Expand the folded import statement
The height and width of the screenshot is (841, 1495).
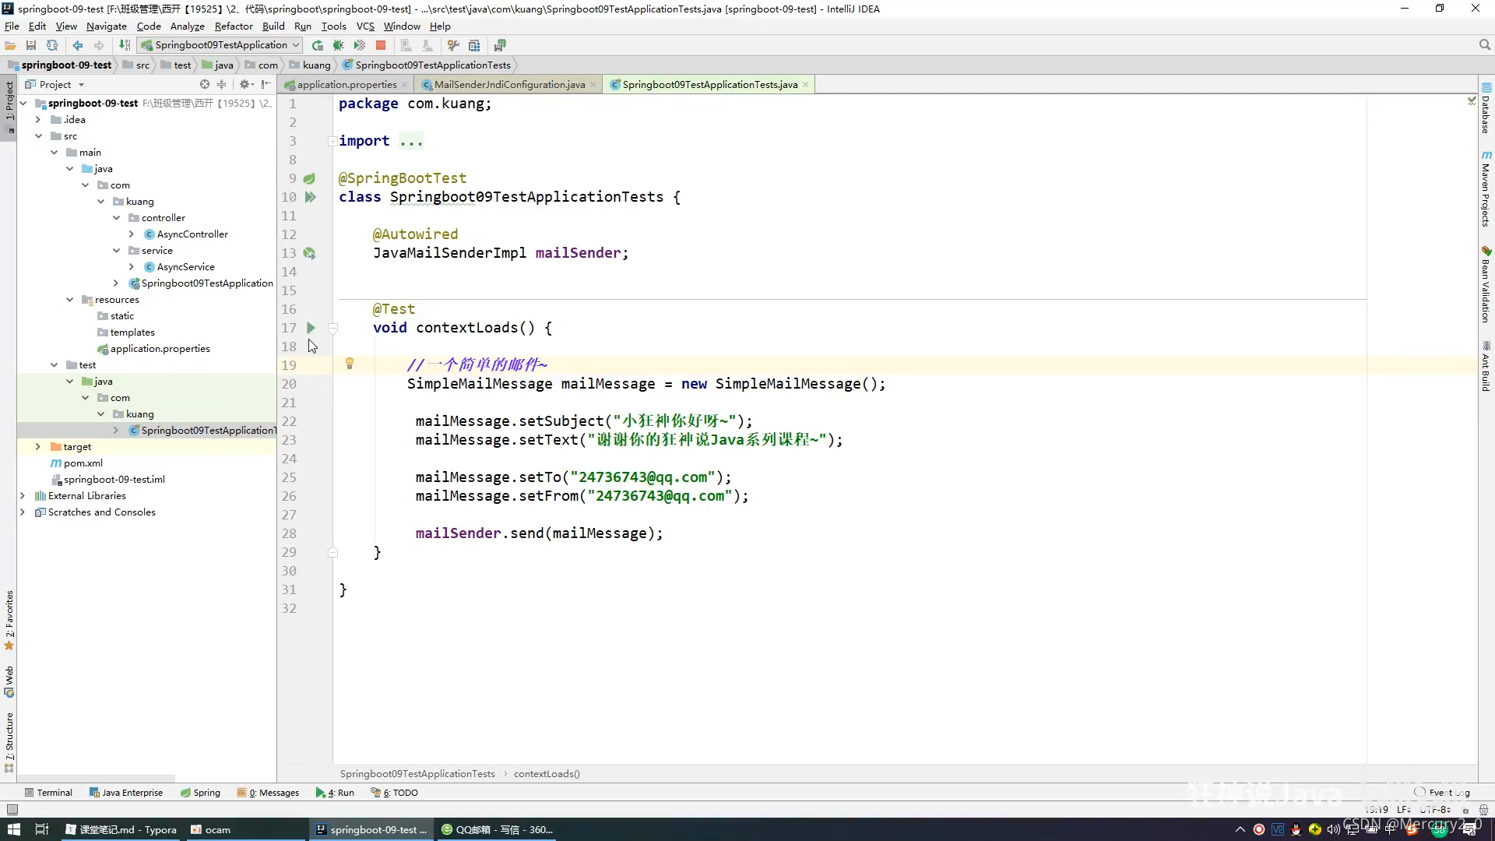tap(332, 141)
